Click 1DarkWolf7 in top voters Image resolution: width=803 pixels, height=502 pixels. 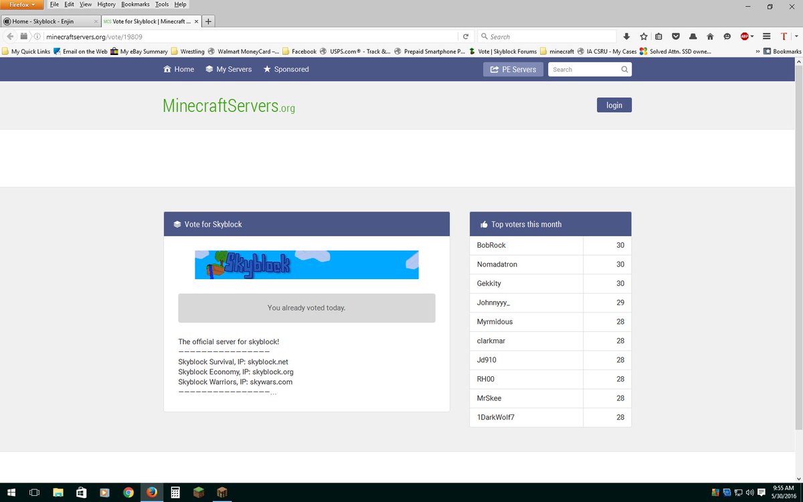[495, 417]
